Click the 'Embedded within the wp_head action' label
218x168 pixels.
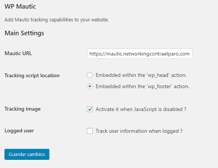tap(141, 75)
